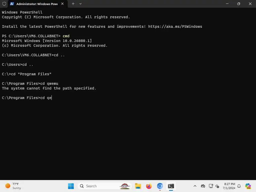Click the 'cd "Program Files"' command text
This screenshot has width=256, height=192.
click(x=31, y=74)
